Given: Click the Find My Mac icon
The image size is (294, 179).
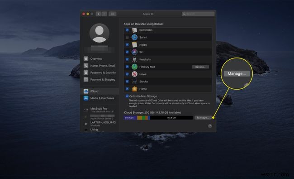Looking at the screenshot, I should coord(134,67).
